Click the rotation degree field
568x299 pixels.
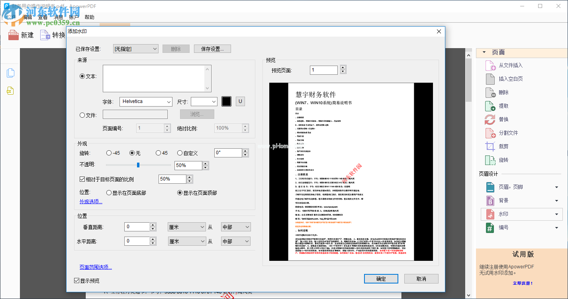(x=228, y=153)
